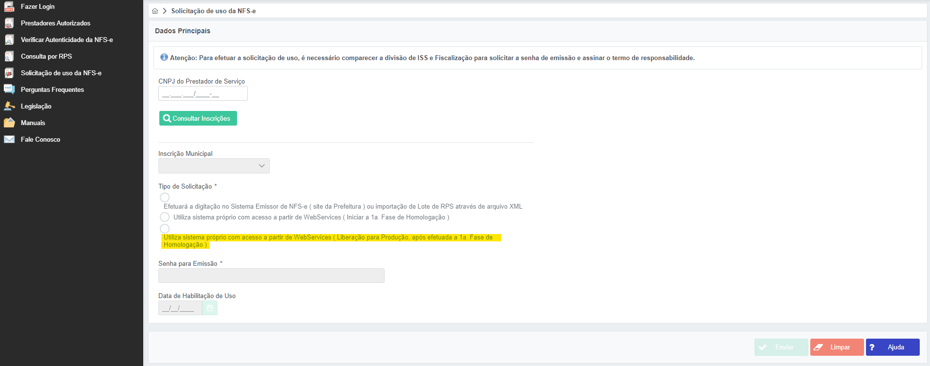
Task: Click the Prestadores Autorizados icon
Action: (9, 23)
